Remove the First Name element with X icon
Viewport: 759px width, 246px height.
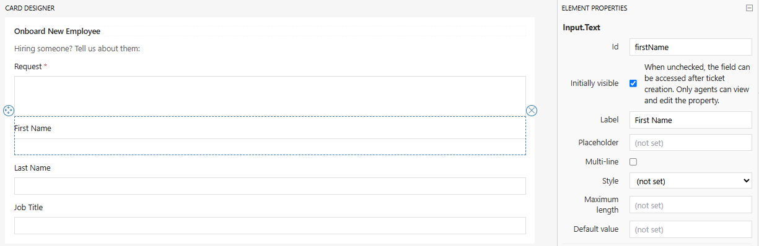[532, 111]
